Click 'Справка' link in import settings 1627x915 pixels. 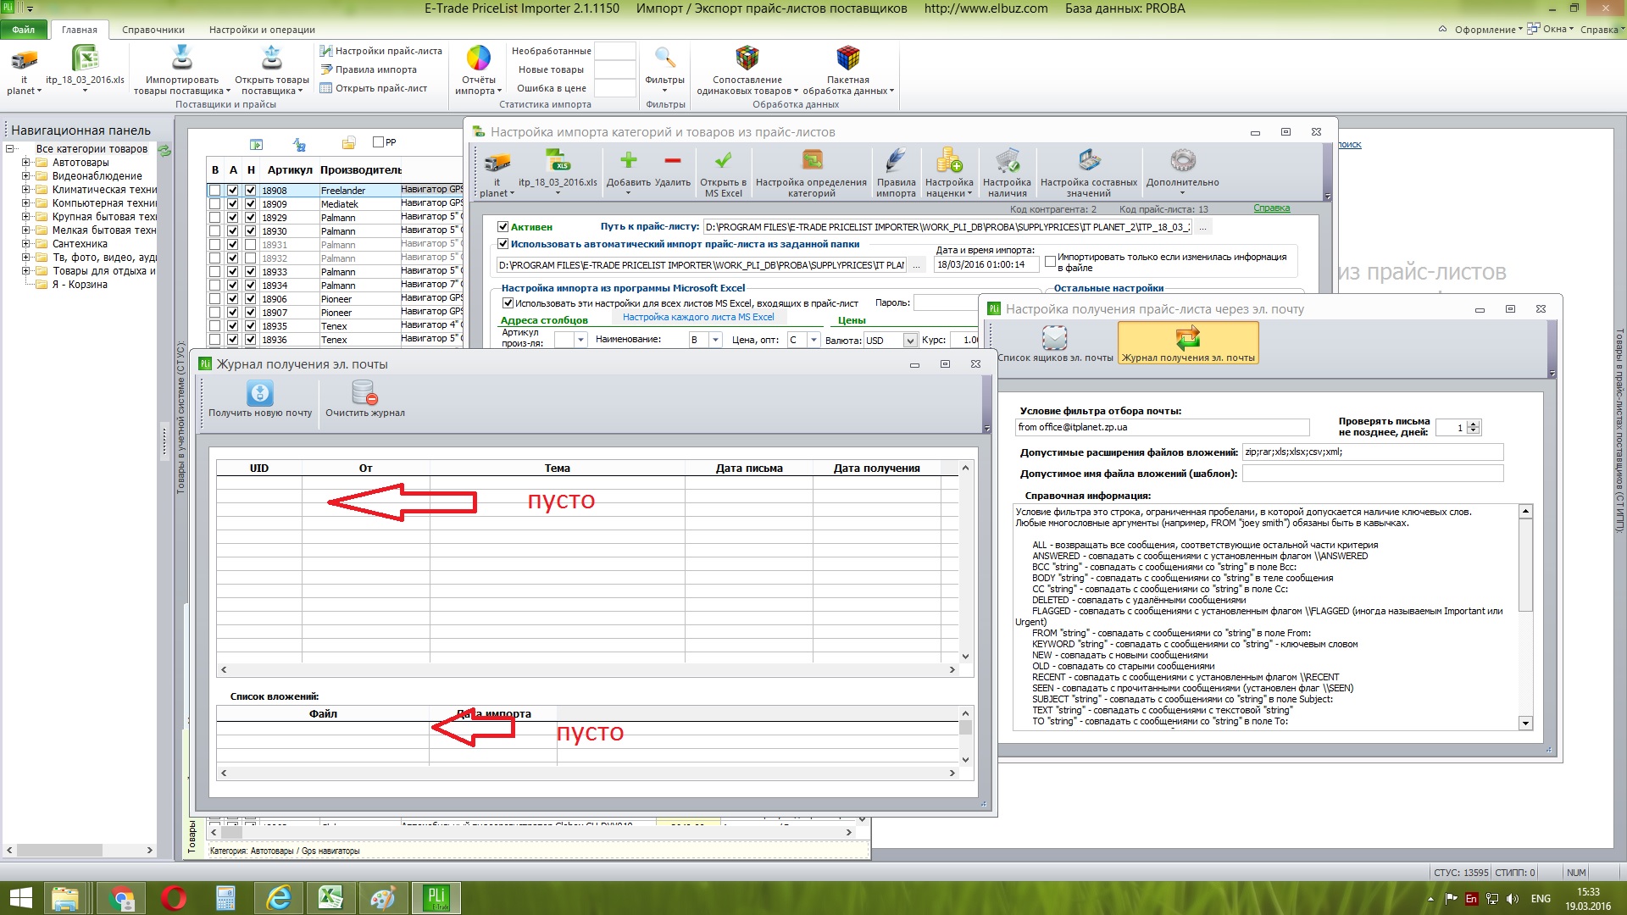pos(1271,208)
